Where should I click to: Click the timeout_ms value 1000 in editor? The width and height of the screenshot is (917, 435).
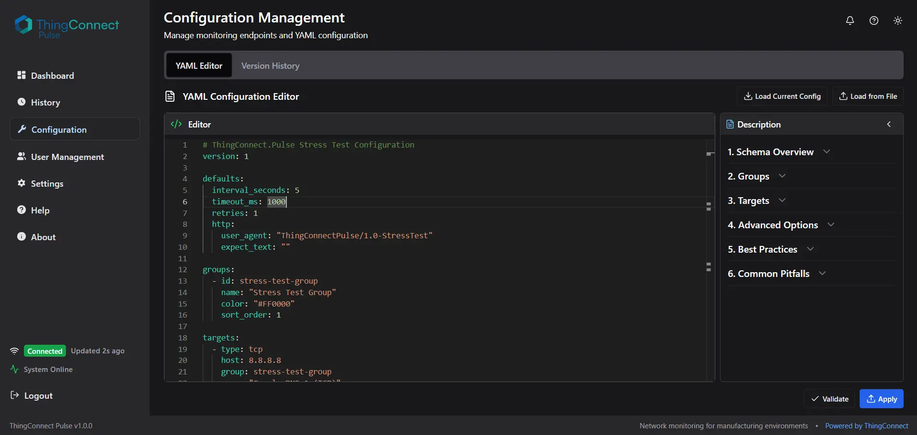[x=276, y=202]
